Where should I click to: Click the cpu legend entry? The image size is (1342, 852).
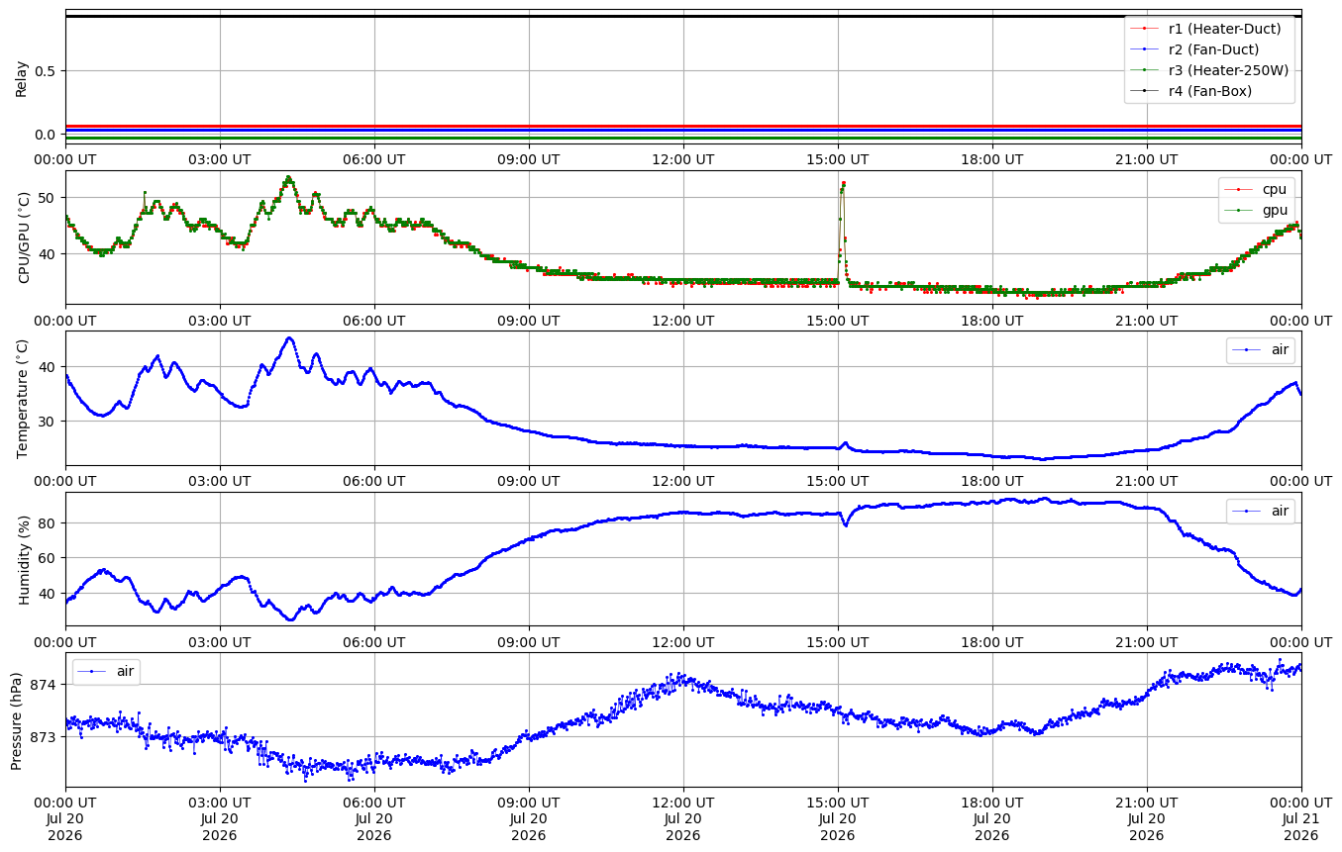(x=1256, y=189)
